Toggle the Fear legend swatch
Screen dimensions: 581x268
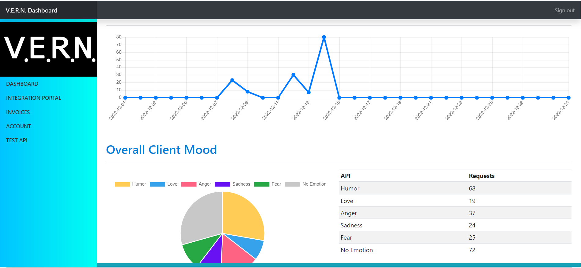tap(262, 184)
